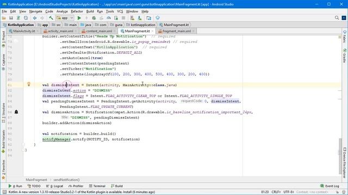Click the inspection profile icon in status bar

[x=344, y=192]
